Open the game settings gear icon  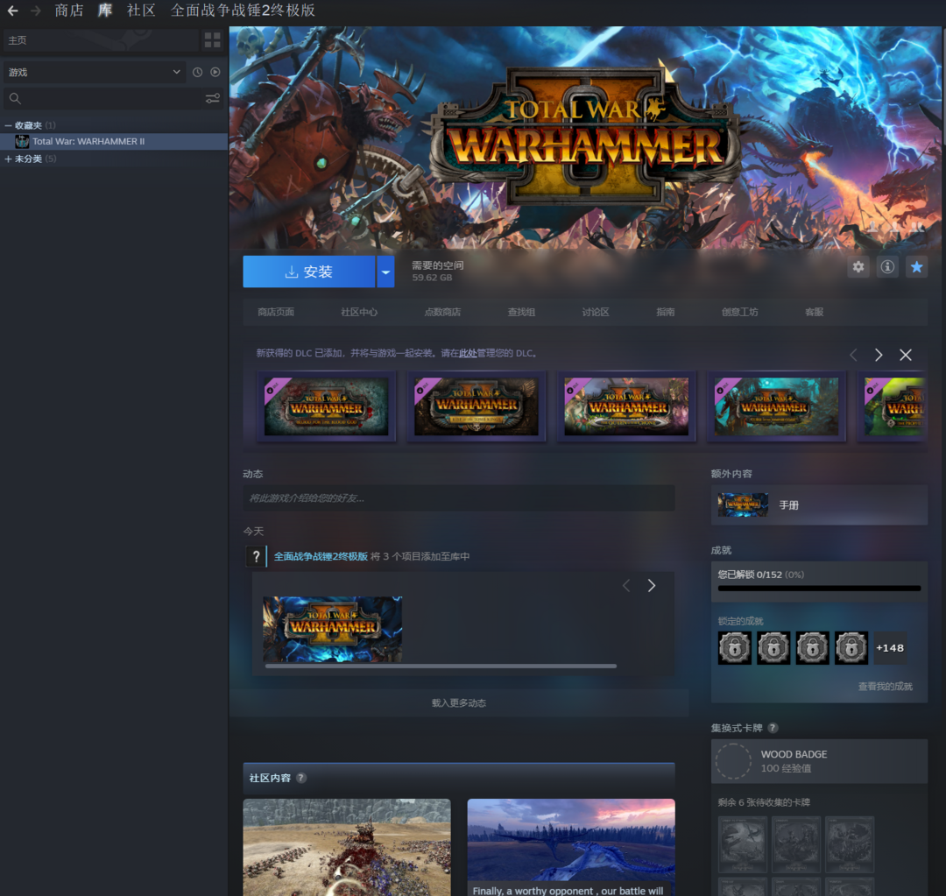858,267
